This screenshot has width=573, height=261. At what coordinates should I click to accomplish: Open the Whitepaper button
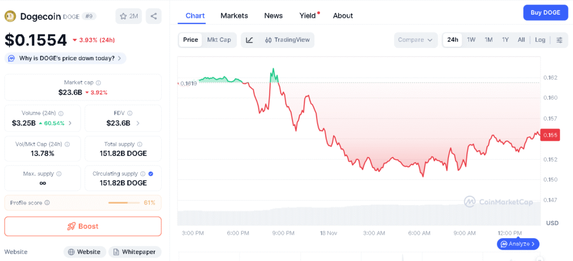click(x=135, y=252)
